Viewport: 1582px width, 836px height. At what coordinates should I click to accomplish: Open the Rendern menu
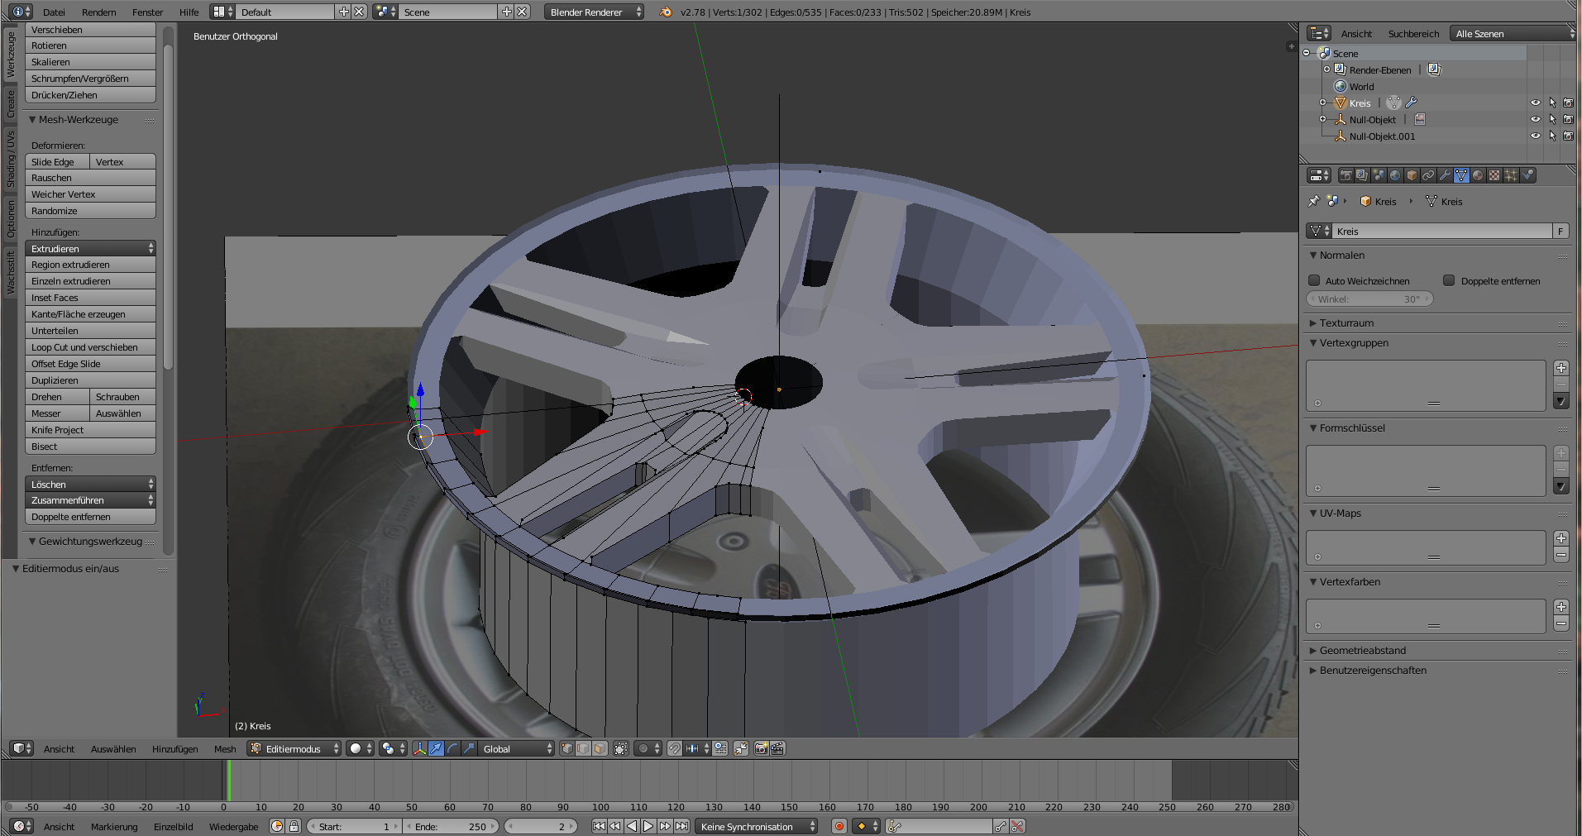click(98, 12)
